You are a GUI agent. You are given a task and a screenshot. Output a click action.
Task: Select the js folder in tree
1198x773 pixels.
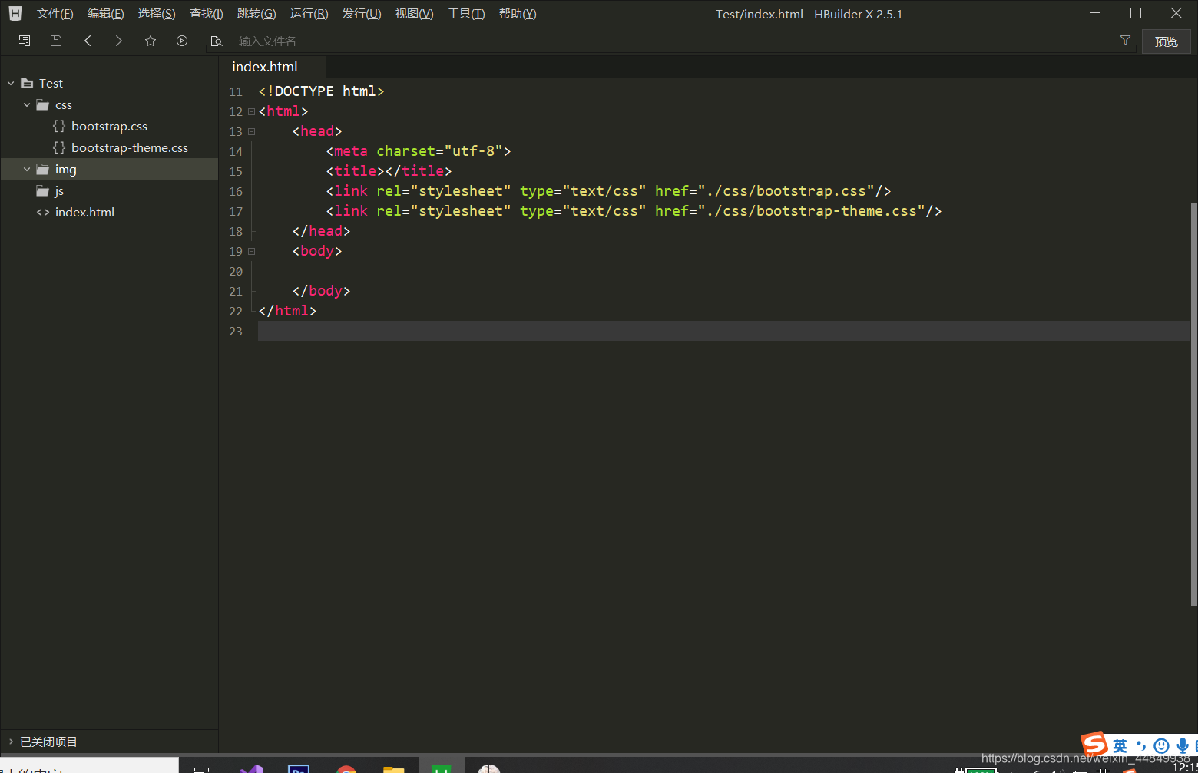click(x=59, y=190)
